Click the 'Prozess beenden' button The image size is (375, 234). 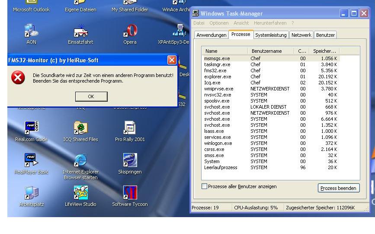tap(339, 188)
